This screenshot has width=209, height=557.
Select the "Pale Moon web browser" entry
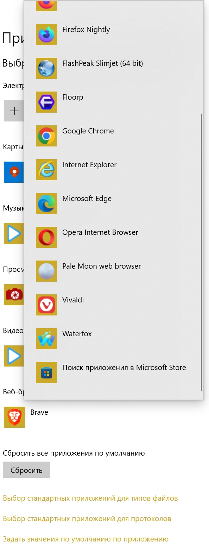pyautogui.click(x=113, y=271)
